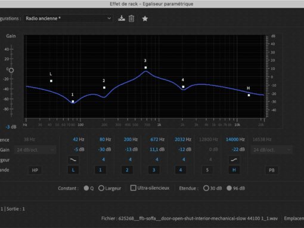This screenshot has width=304, height=228.
Task: Click the low shelf curve shape icon
Action: coord(73,160)
